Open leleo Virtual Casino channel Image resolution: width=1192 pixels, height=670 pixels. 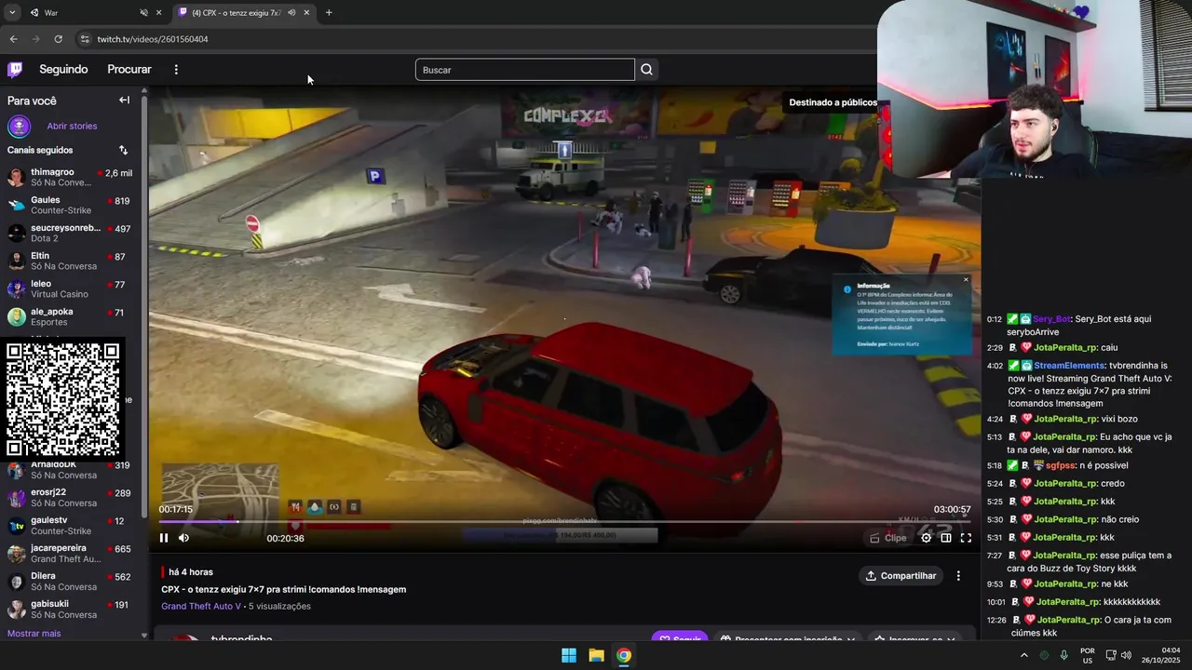click(71, 289)
